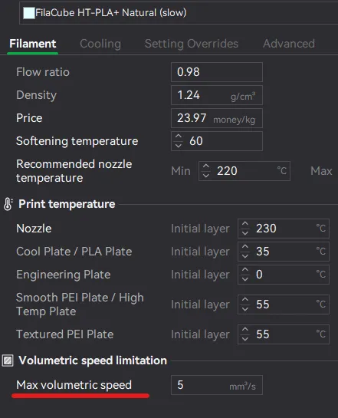Decrease Smooth PEI Plate initial layer temperature
Image resolution: width=338 pixels, height=418 pixels.
click(x=245, y=309)
